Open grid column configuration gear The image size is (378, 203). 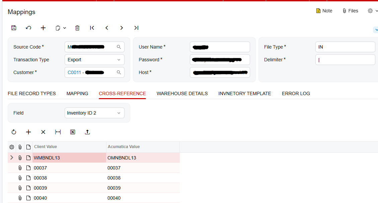(12, 147)
